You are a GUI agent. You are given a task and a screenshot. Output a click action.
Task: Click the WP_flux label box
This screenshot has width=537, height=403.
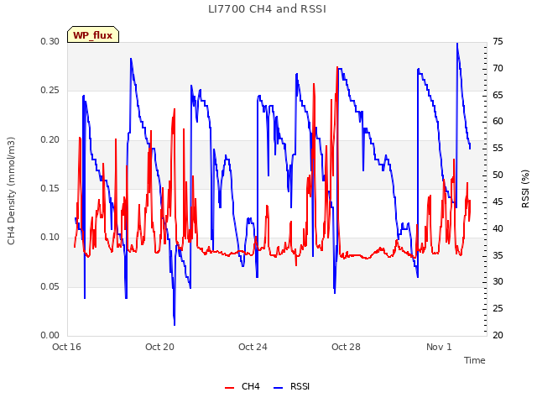93,34
